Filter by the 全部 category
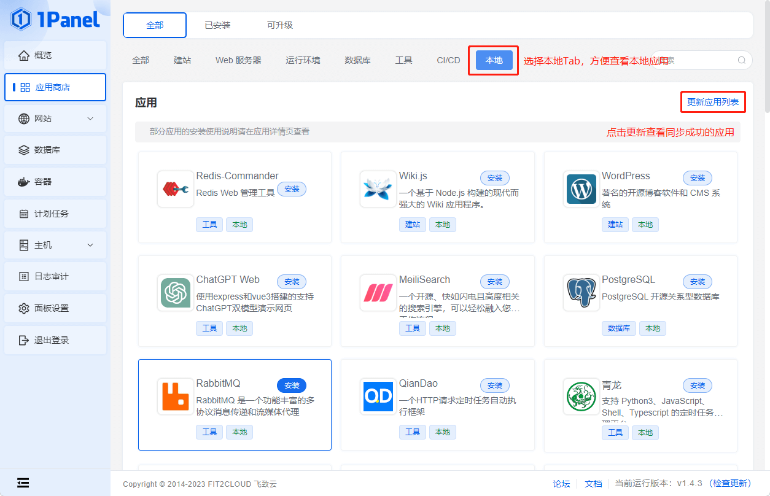 (141, 60)
